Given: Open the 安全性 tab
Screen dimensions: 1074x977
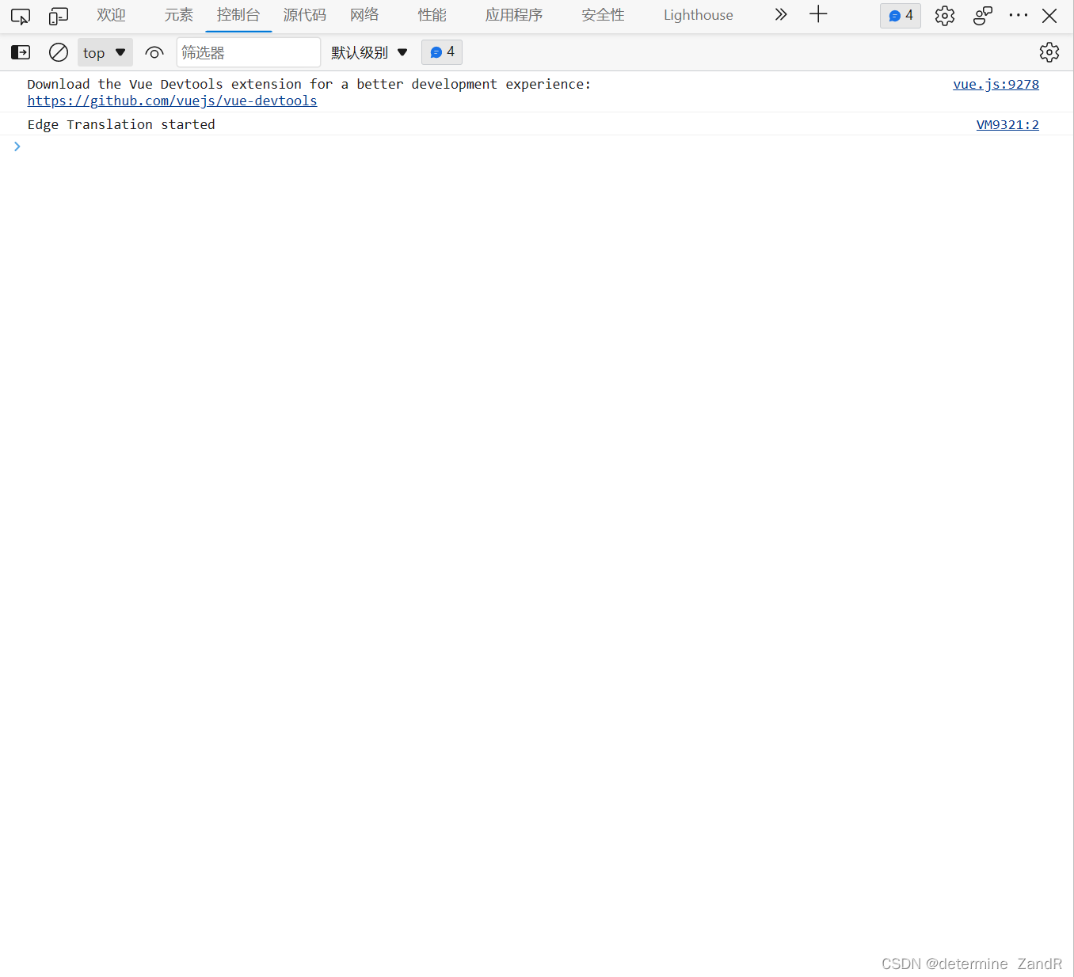Looking at the screenshot, I should pos(603,15).
